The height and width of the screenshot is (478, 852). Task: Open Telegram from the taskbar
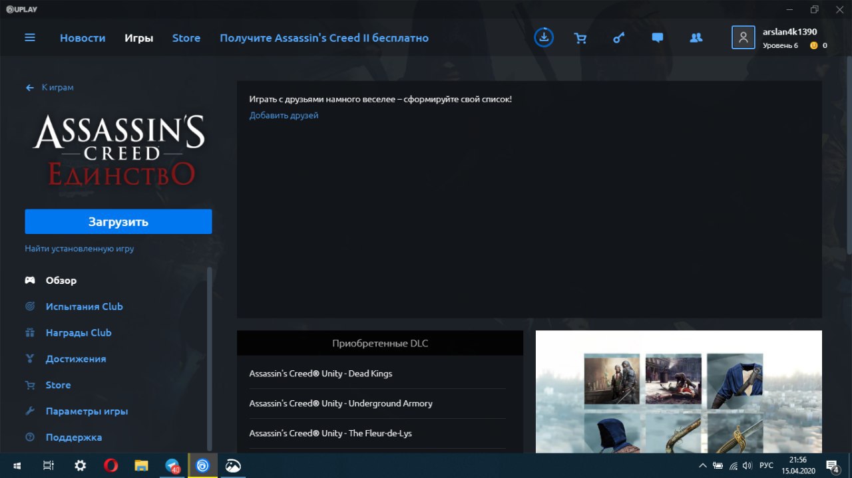pos(172,465)
